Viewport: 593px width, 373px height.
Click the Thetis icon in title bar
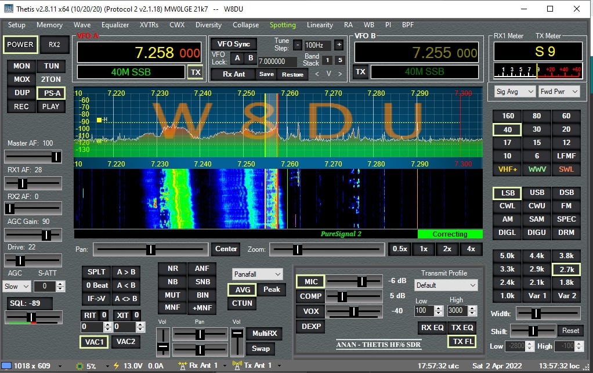8,9
